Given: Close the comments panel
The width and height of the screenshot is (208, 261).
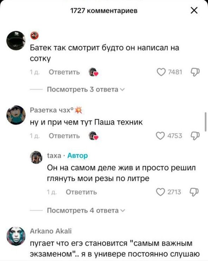Looking at the screenshot, I should click(194, 11).
